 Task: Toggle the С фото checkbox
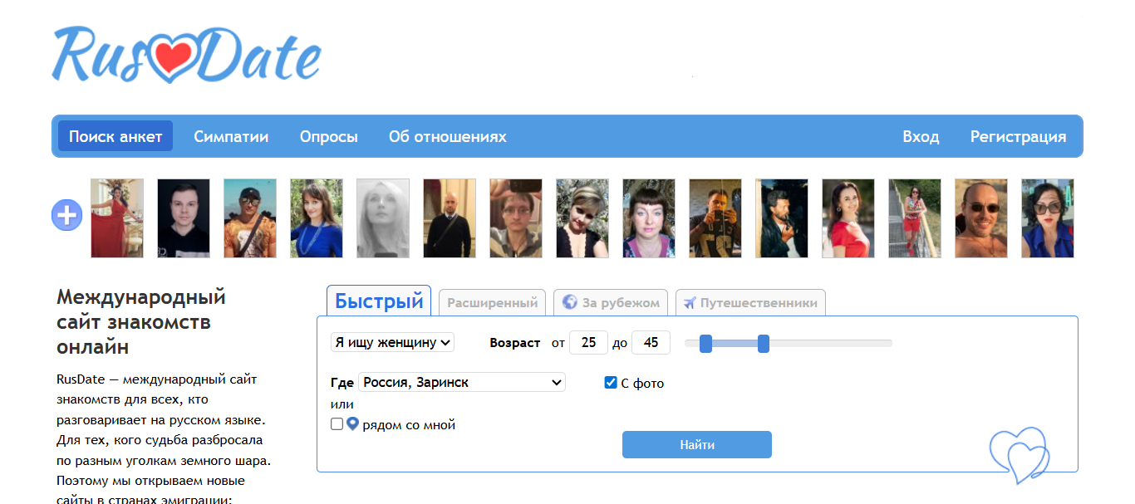[611, 383]
